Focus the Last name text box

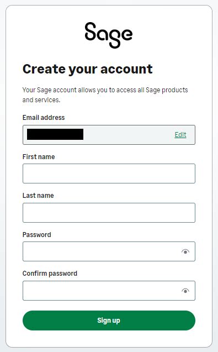pos(109,213)
